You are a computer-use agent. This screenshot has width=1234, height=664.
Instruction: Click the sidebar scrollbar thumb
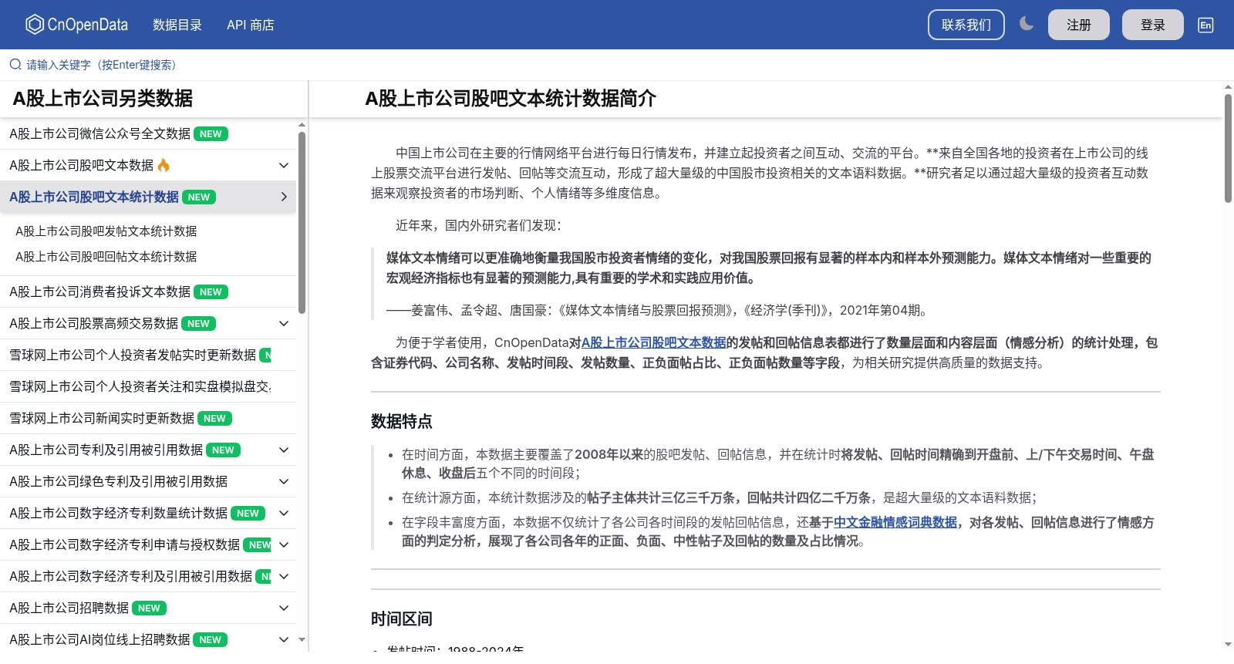click(x=302, y=223)
